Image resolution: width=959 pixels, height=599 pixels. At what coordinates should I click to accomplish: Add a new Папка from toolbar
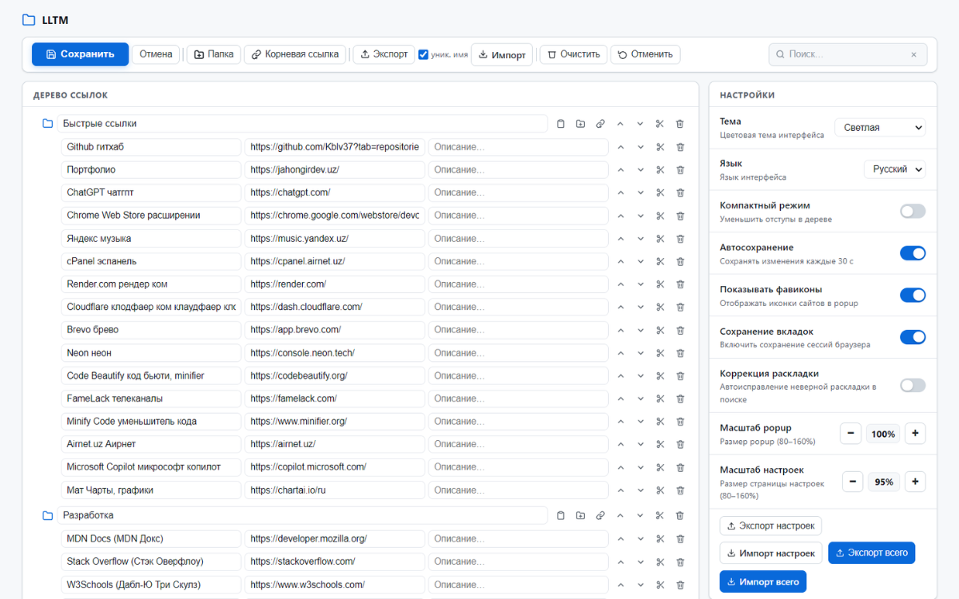tap(213, 54)
